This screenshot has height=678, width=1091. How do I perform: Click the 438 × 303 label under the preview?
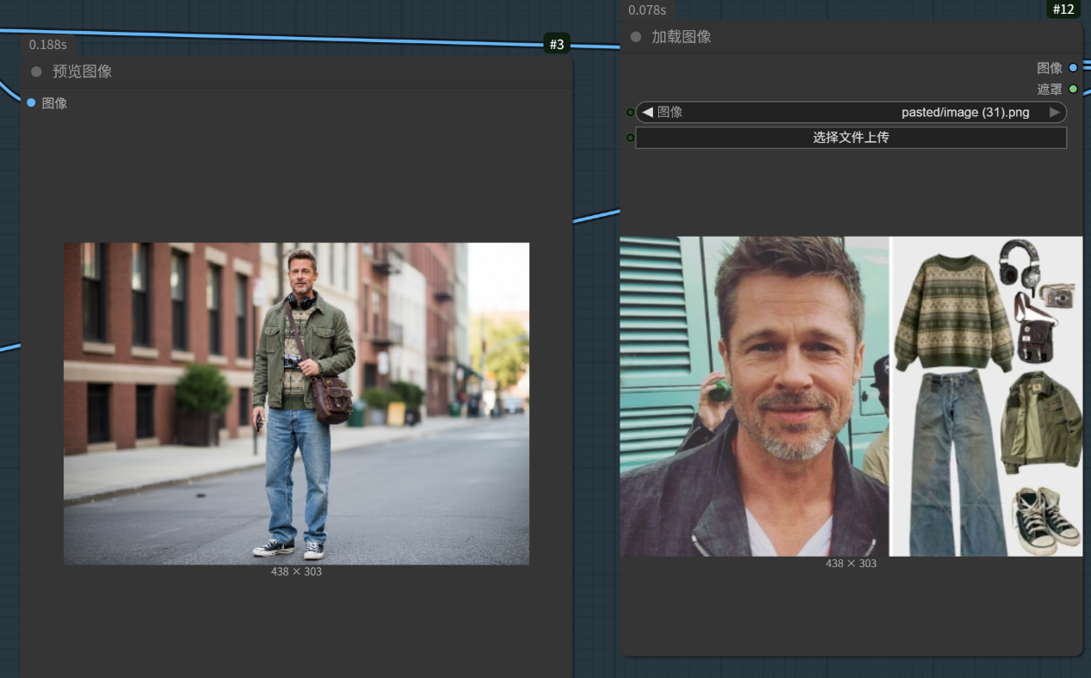point(296,571)
